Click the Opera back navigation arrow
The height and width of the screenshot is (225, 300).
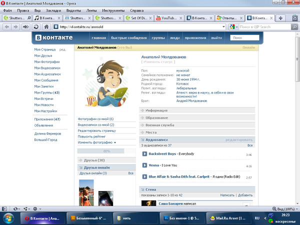tap(7, 27)
